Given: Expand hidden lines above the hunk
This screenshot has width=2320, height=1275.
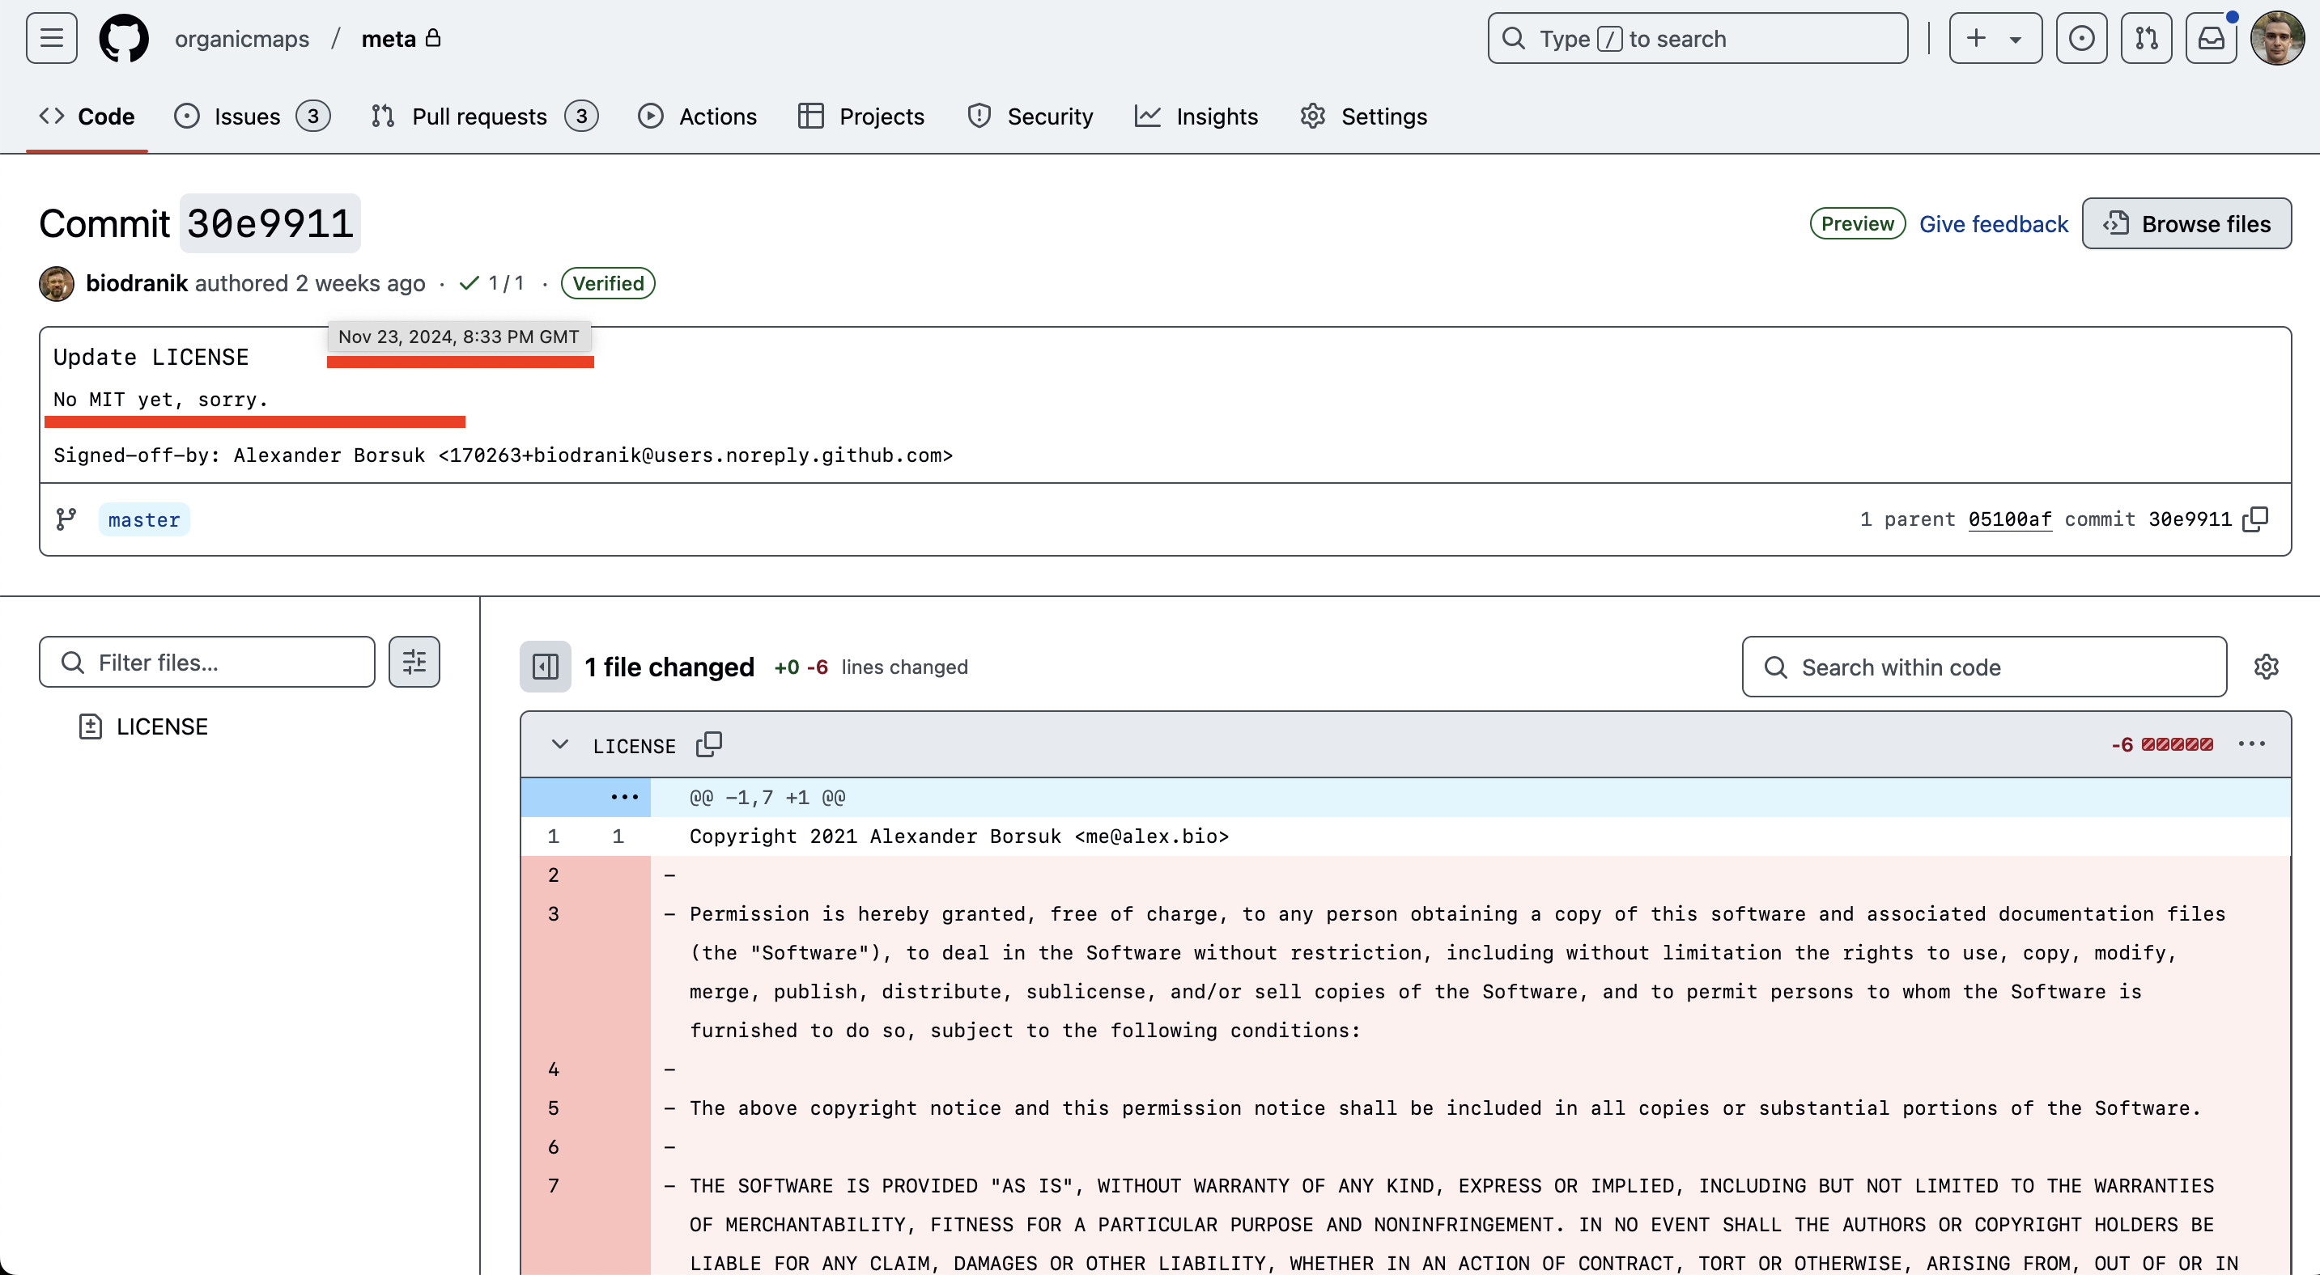Looking at the screenshot, I should pyautogui.click(x=624, y=797).
